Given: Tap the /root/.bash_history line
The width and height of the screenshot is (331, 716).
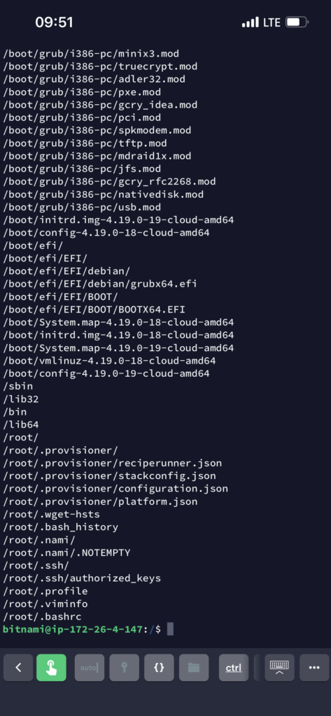Looking at the screenshot, I should pyautogui.click(x=60, y=527).
